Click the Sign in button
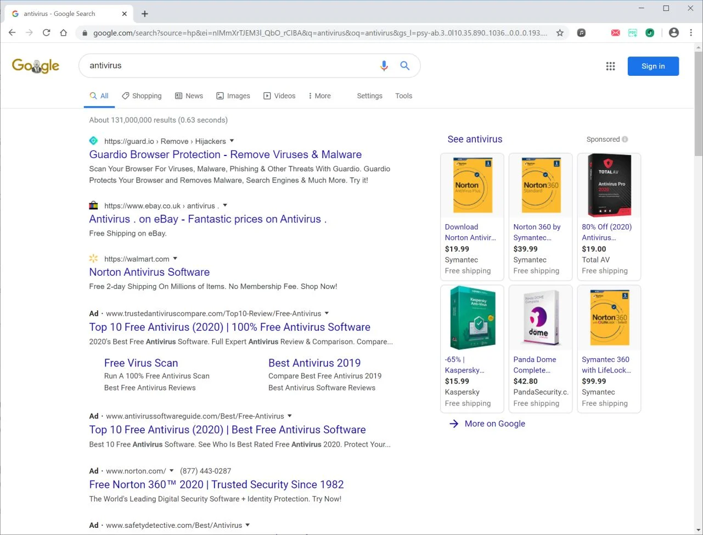The width and height of the screenshot is (703, 535). pos(653,66)
